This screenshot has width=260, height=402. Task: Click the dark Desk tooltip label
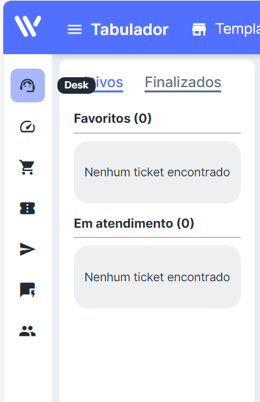pos(77,85)
